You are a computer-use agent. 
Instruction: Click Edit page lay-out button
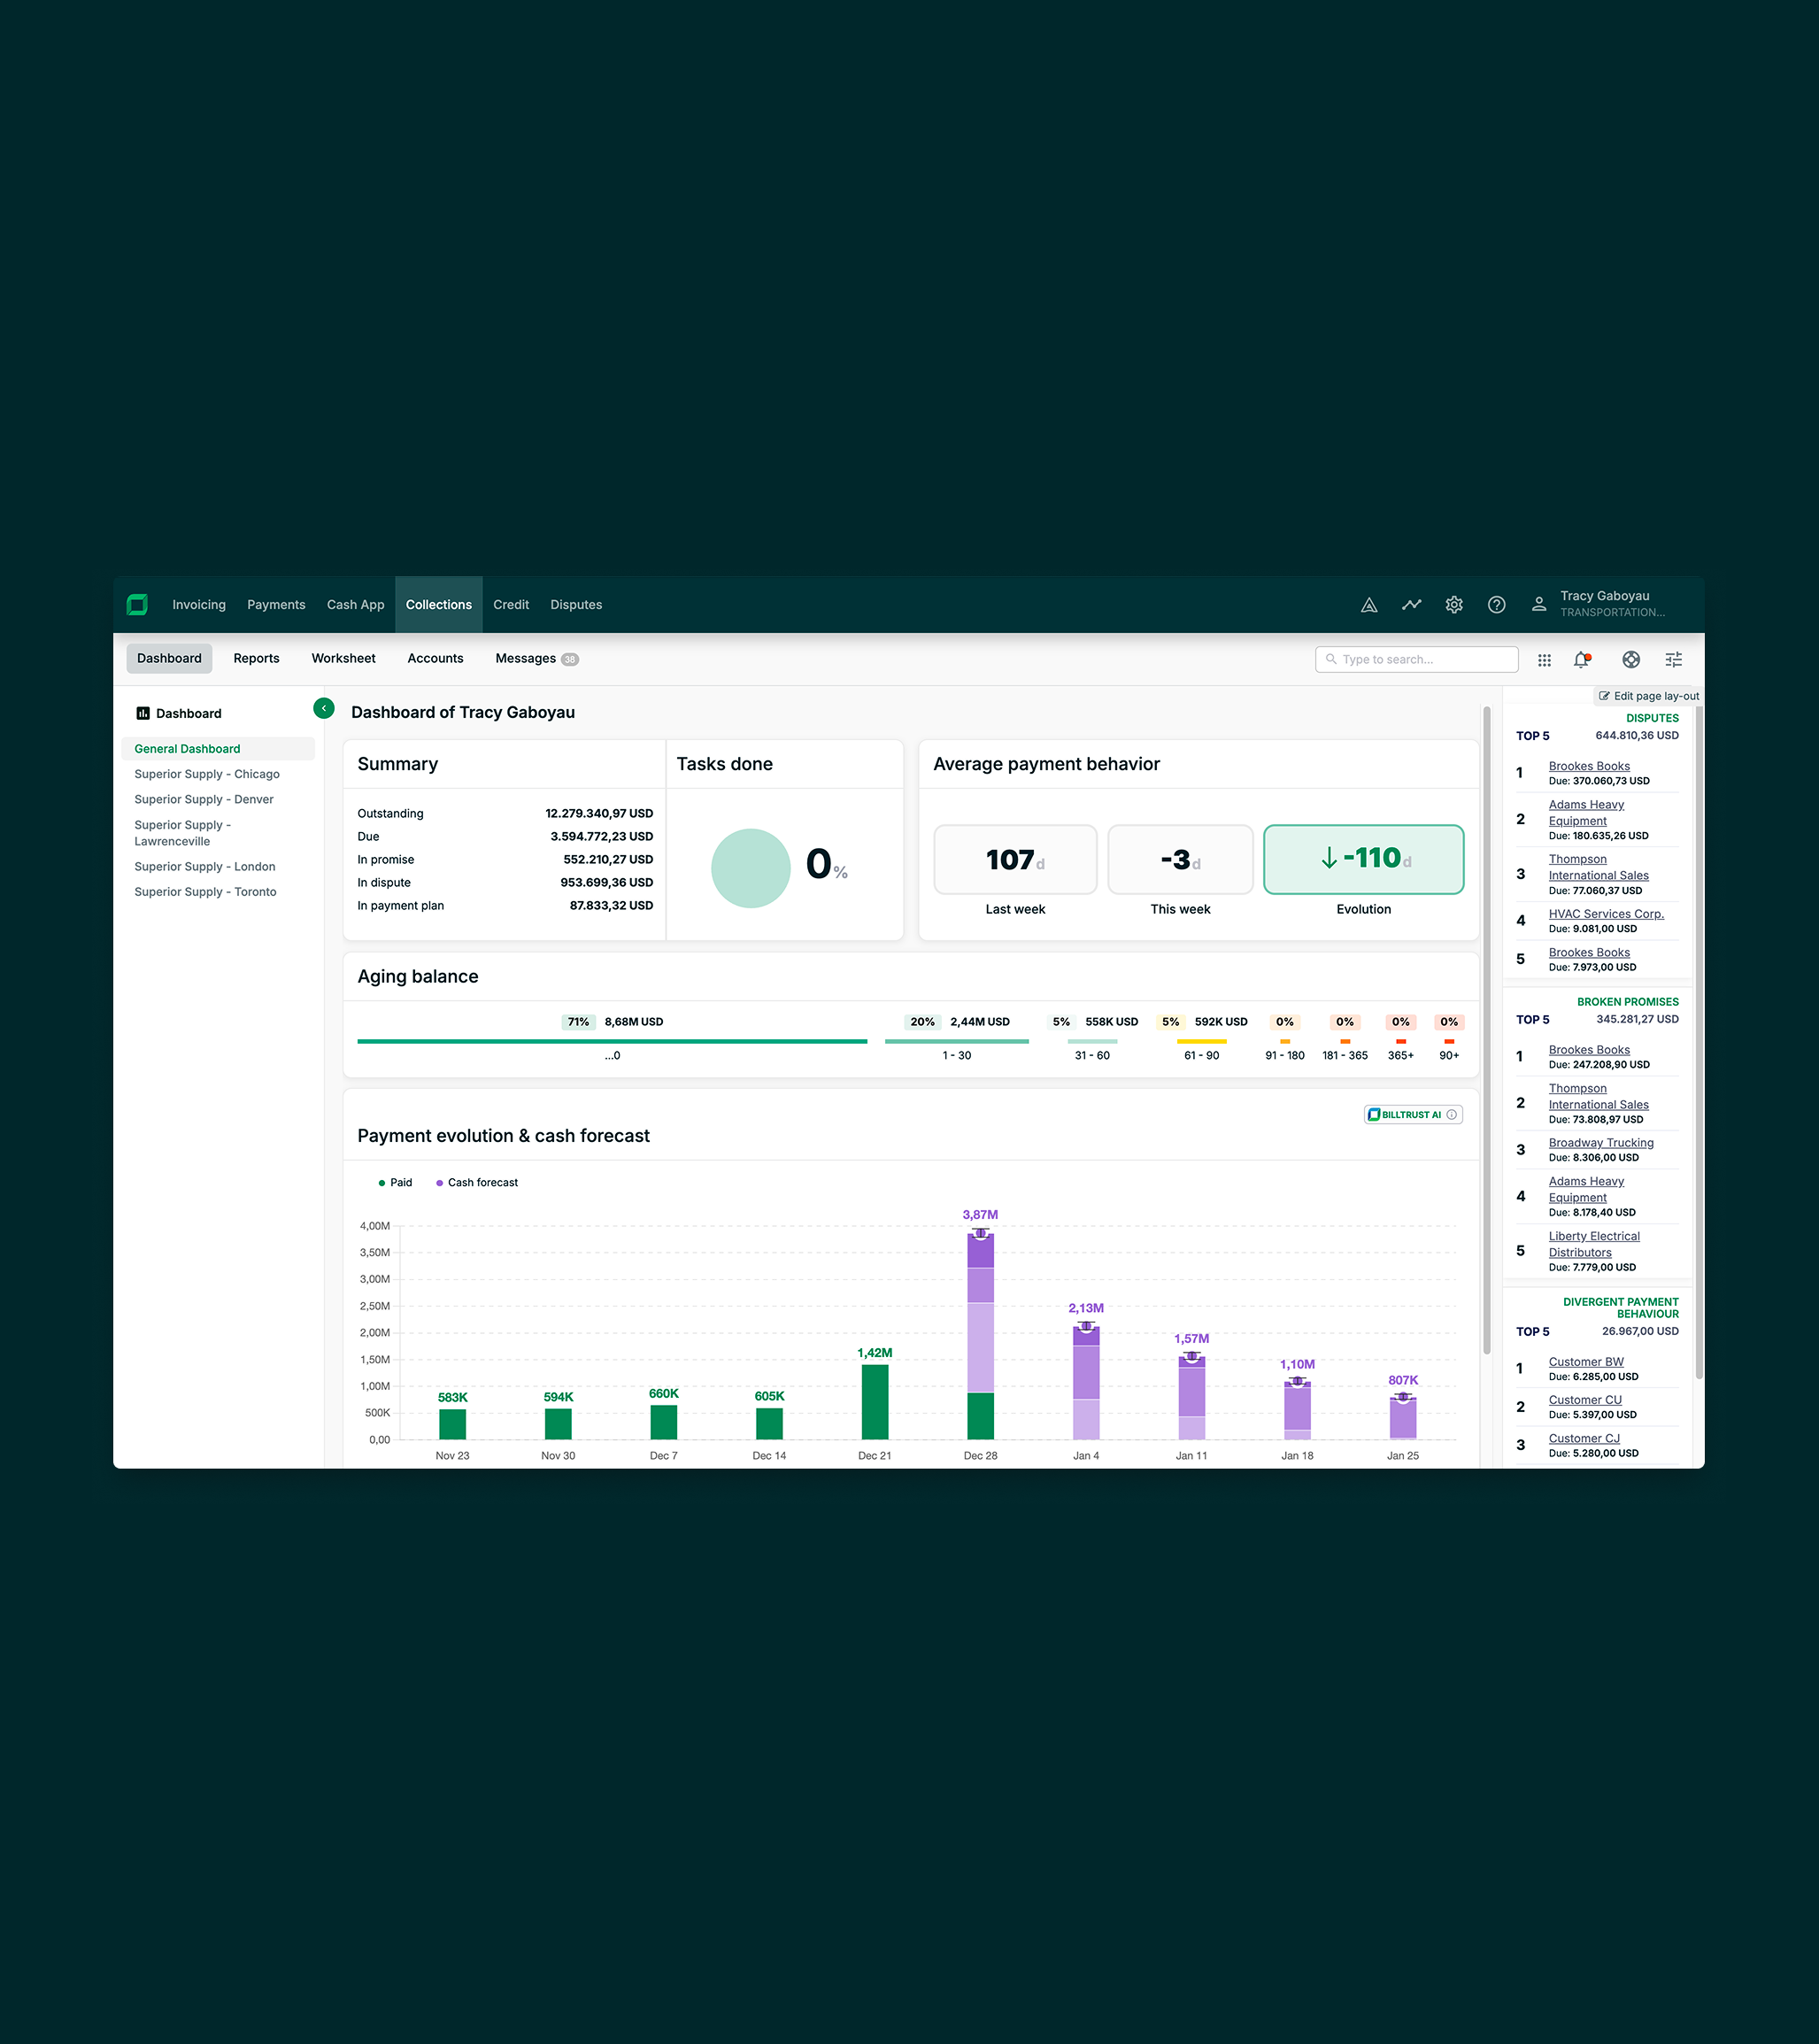coord(1648,696)
